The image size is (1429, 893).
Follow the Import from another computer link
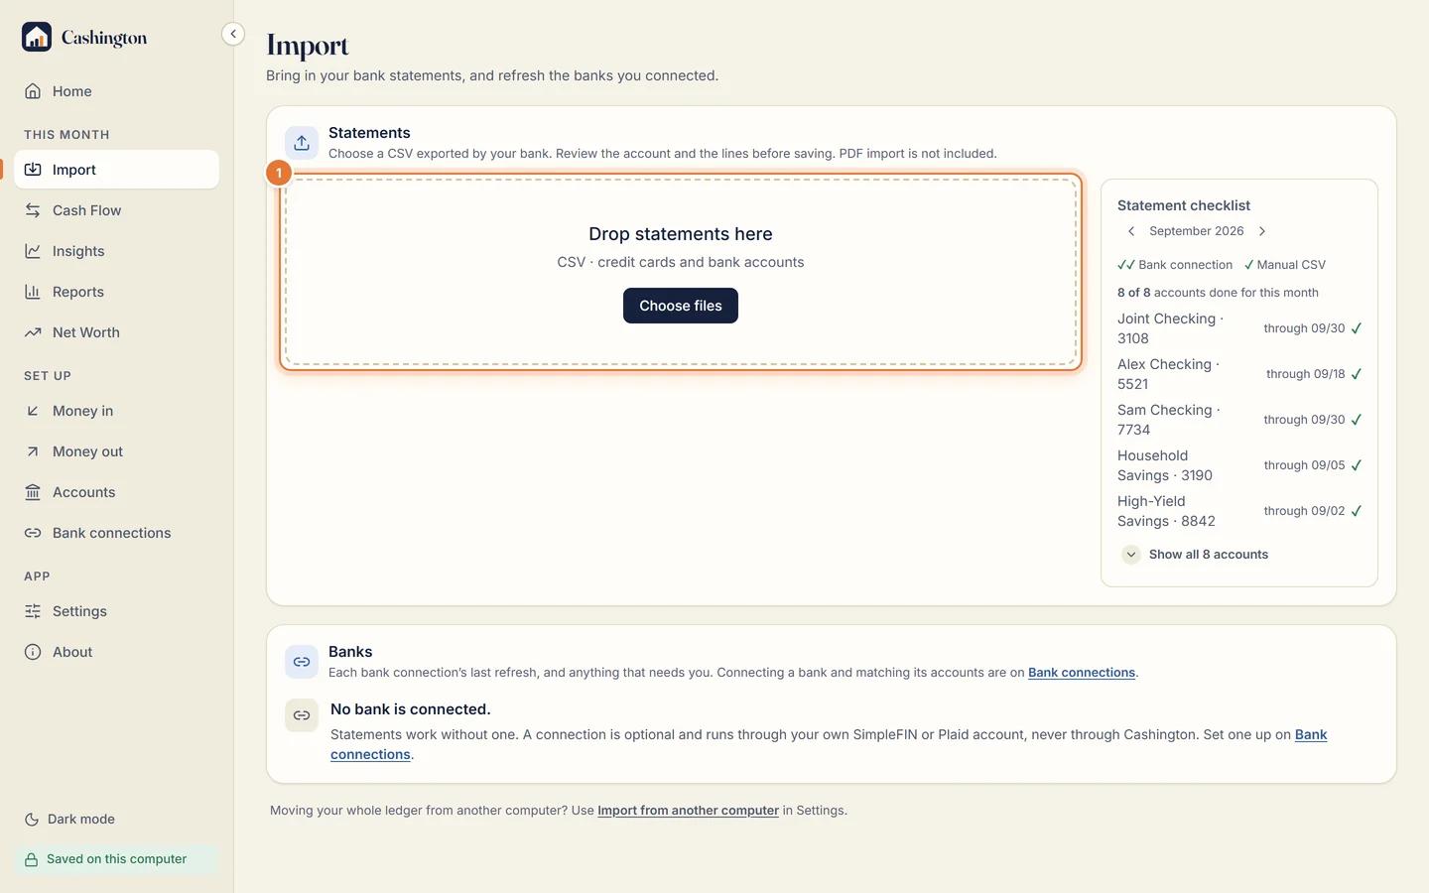[x=688, y=811]
